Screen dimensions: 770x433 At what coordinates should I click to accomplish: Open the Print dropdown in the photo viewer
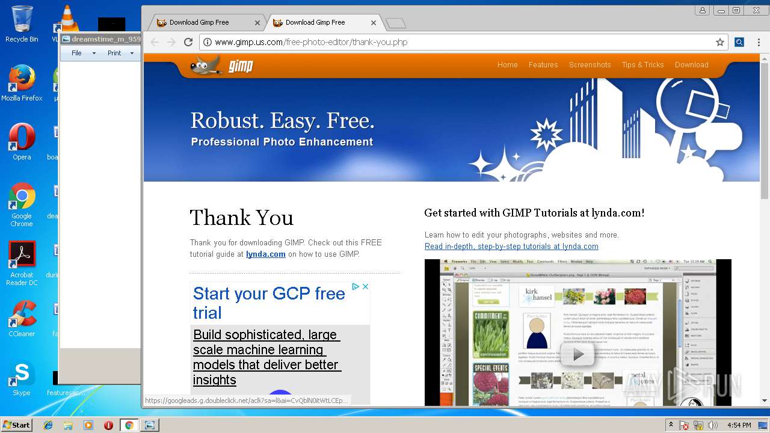pos(120,53)
